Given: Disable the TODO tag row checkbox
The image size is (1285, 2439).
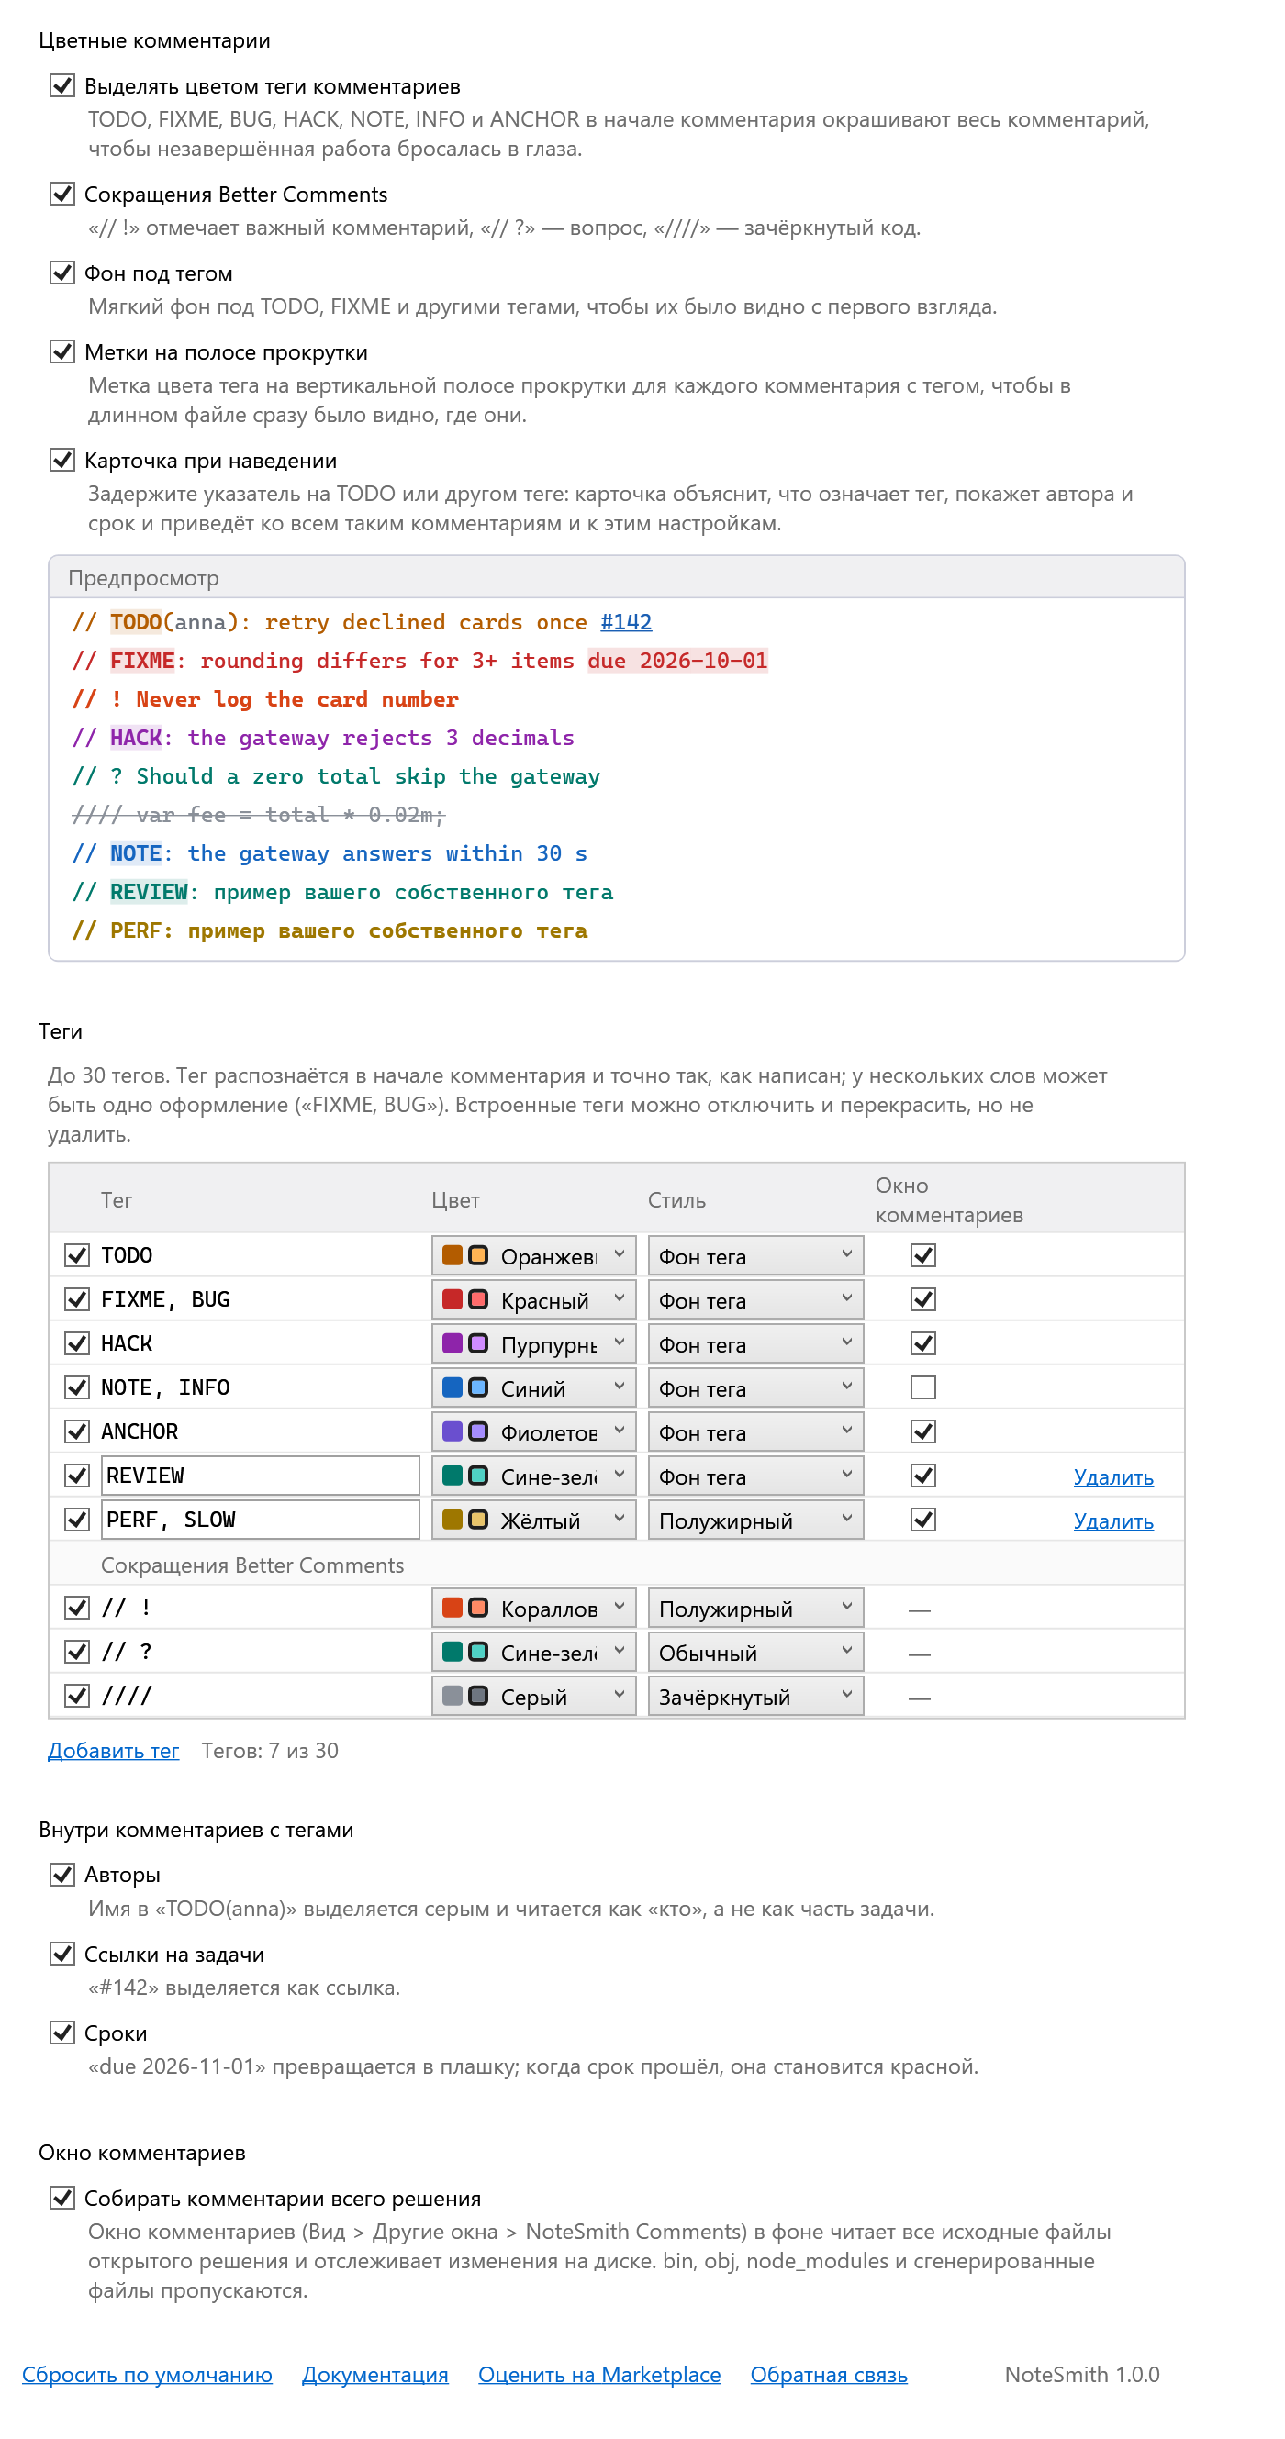Looking at the screenshot, I should click(x=77, y=1255).
